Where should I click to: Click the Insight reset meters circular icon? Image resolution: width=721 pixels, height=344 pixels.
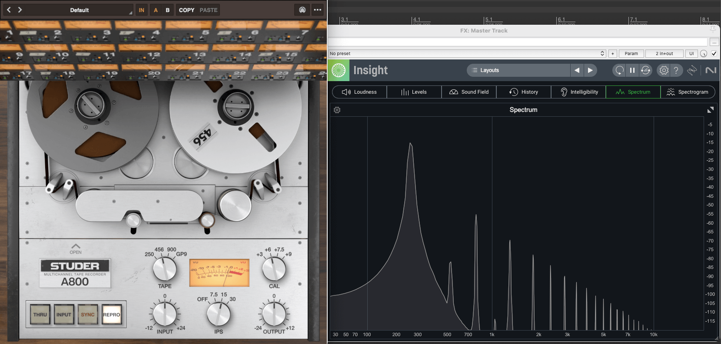[619, 70]
